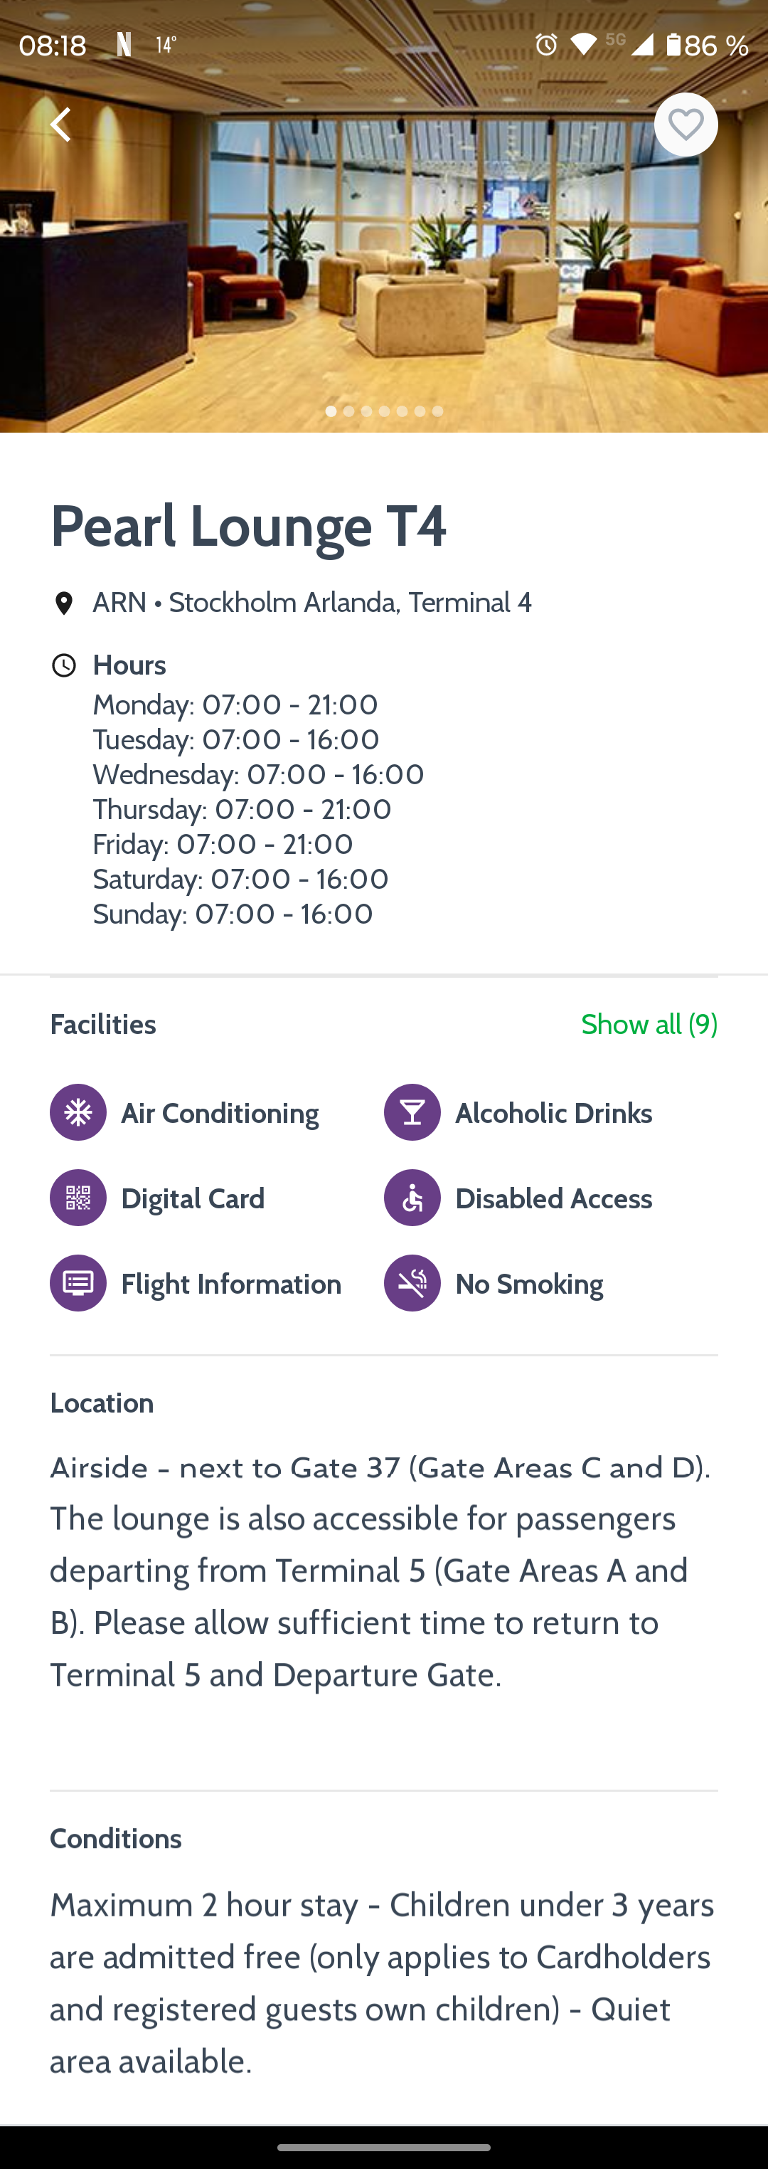768x2169 pixels.
Task: Tap the alarm icon in status bar
Action: 546,45
